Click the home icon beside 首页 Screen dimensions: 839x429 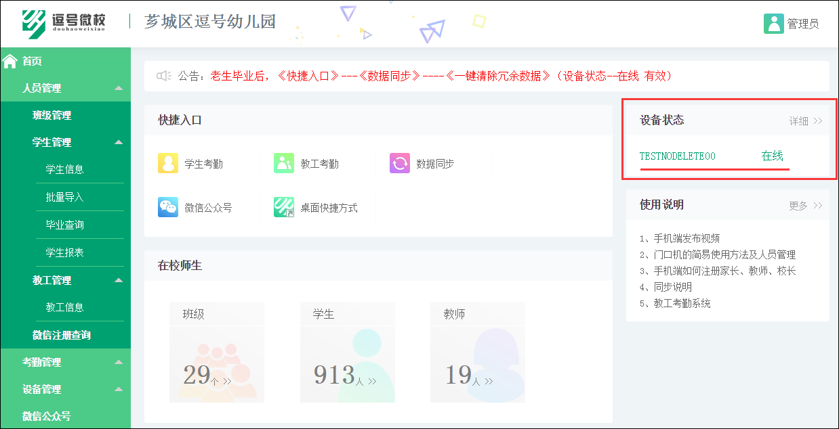[9, 60]
